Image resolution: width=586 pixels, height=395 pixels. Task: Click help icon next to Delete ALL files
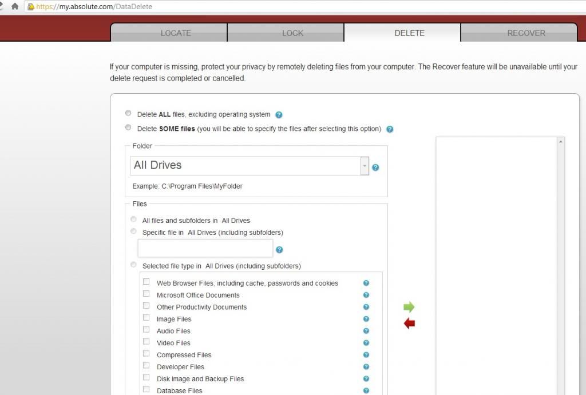click(x=279, y=115)
